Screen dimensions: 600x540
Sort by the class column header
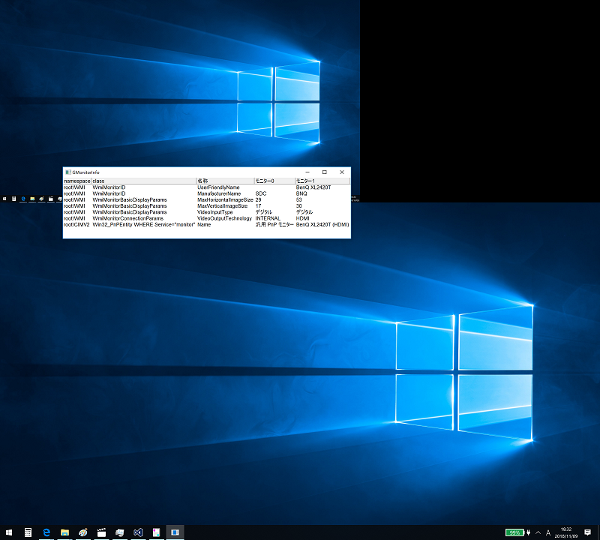pyautogui.click(x=143, y=181)
